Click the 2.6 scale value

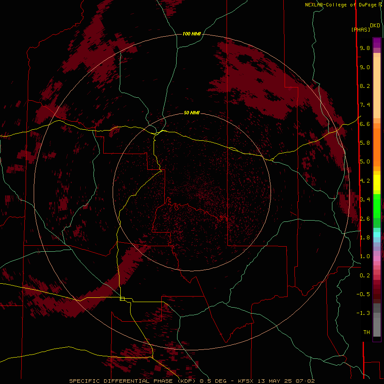click(365, 218)
